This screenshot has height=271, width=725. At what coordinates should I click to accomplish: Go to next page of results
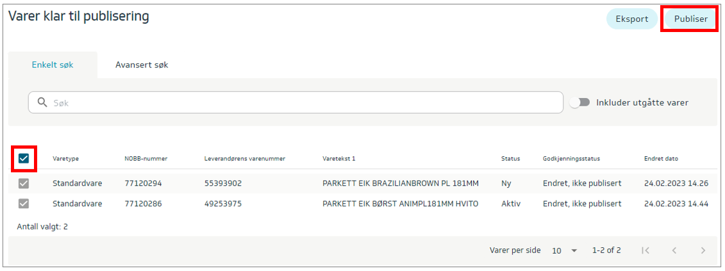point(703,250)
